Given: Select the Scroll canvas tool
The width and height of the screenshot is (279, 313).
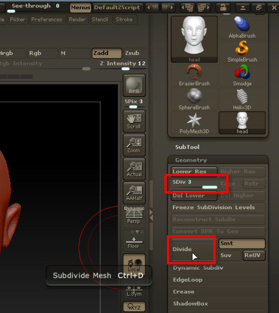Looking at the screenshot, I should pos(134,121).
